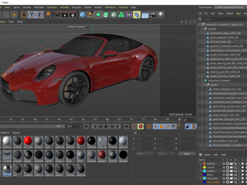247x185 pixels.
Task: Open the Object manager Tags menu
Action: pos(238,13)
